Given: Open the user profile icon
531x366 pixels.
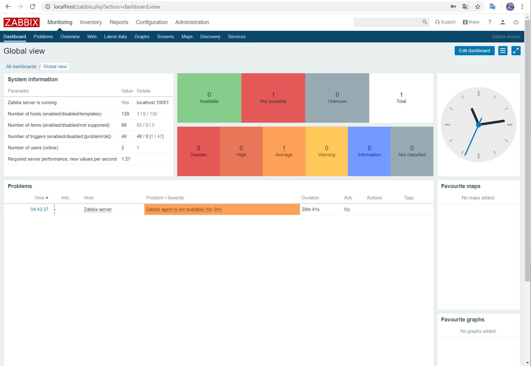Looking at the screenshot, I should click(503, 22).
